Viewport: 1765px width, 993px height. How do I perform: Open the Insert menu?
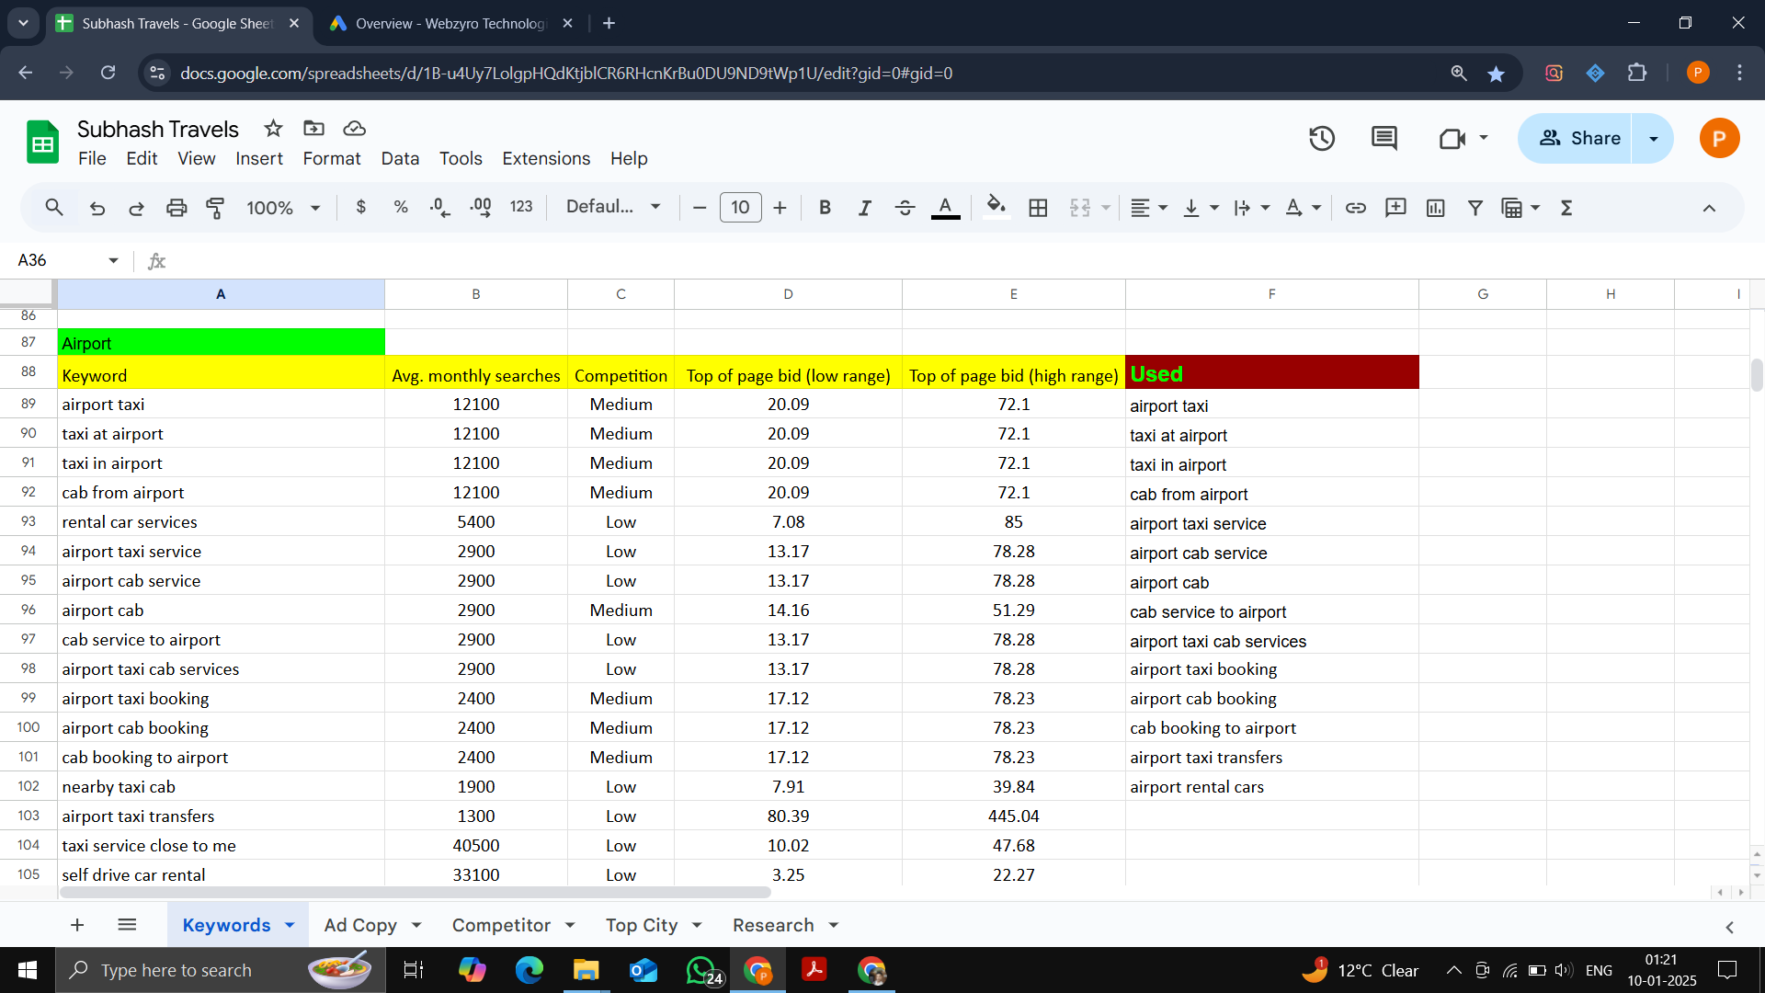coord(258,159)
